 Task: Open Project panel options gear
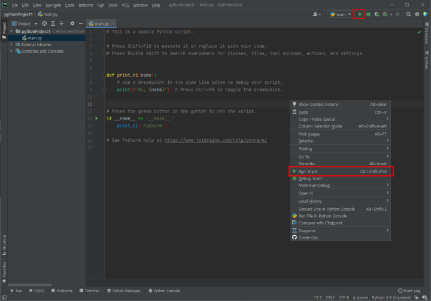72,24
